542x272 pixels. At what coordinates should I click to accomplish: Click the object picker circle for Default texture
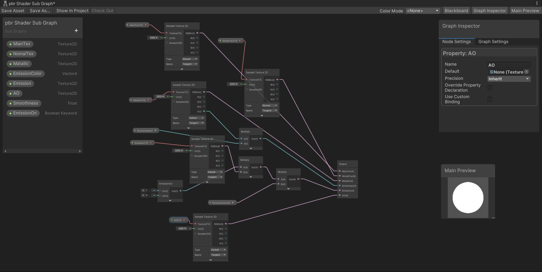click(526, 72)
